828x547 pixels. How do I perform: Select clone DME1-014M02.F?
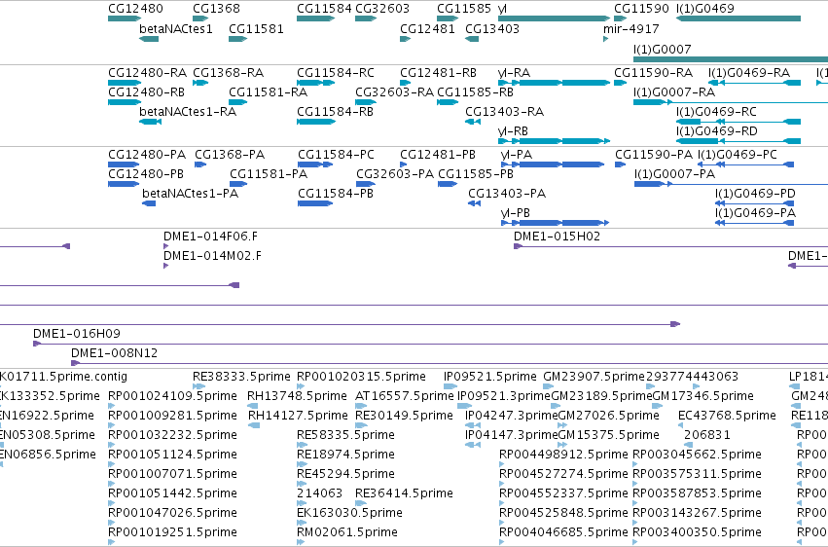[x=212, y=256]
